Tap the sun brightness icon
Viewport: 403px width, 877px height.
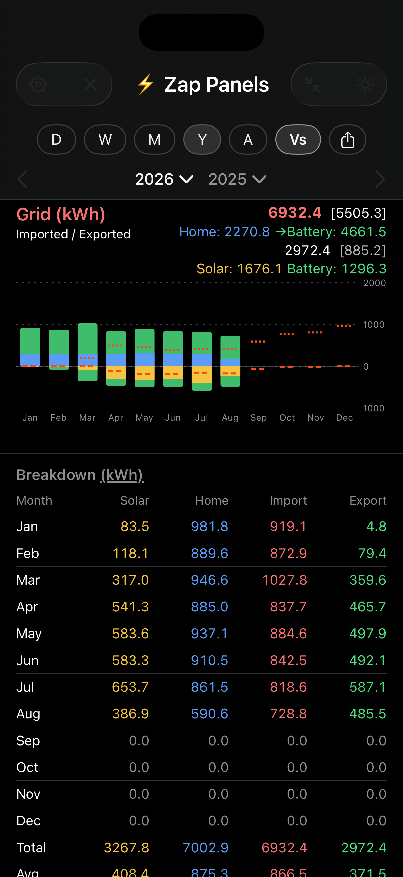365,84
